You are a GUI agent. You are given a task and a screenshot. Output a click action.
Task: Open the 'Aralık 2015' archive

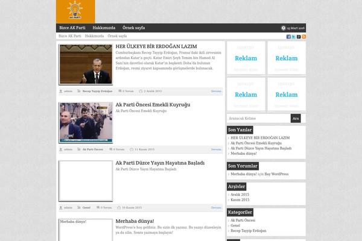click(240, 195)
